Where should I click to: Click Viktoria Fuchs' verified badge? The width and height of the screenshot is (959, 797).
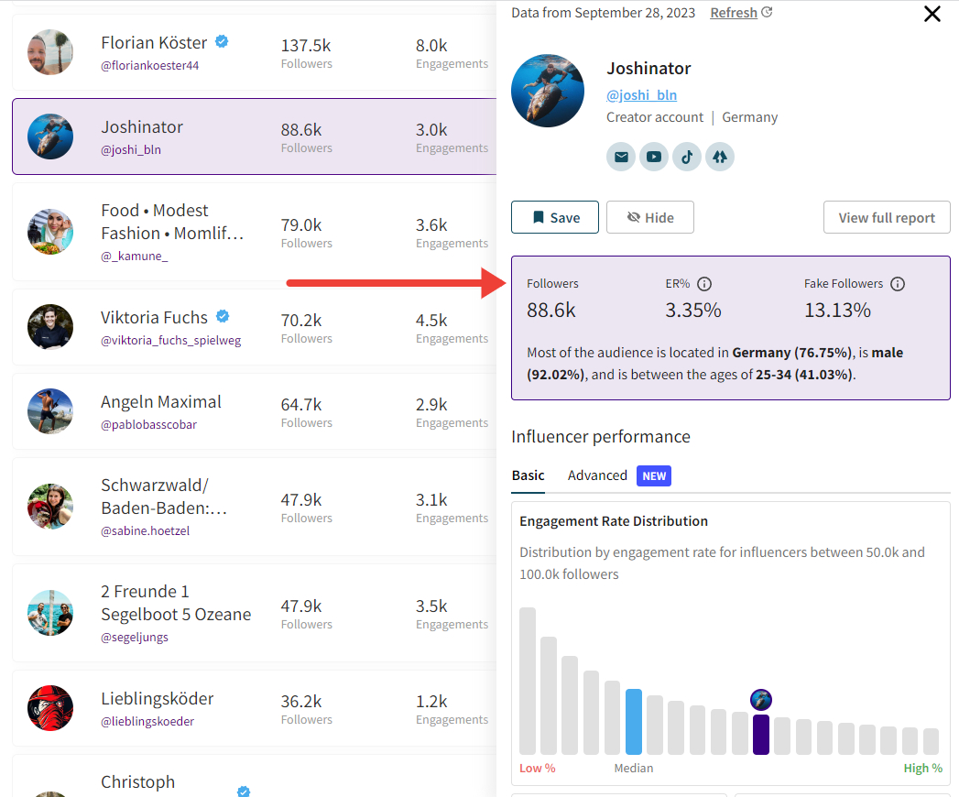coord(223,316)
